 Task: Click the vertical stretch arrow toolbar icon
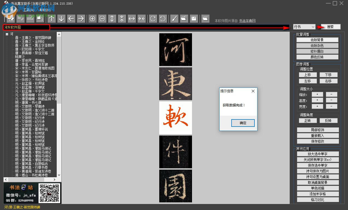pos(112,19)
